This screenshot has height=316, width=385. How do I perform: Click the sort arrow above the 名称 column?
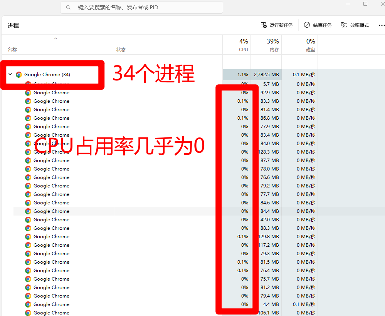pyautogui.click(x=56, y=38)
